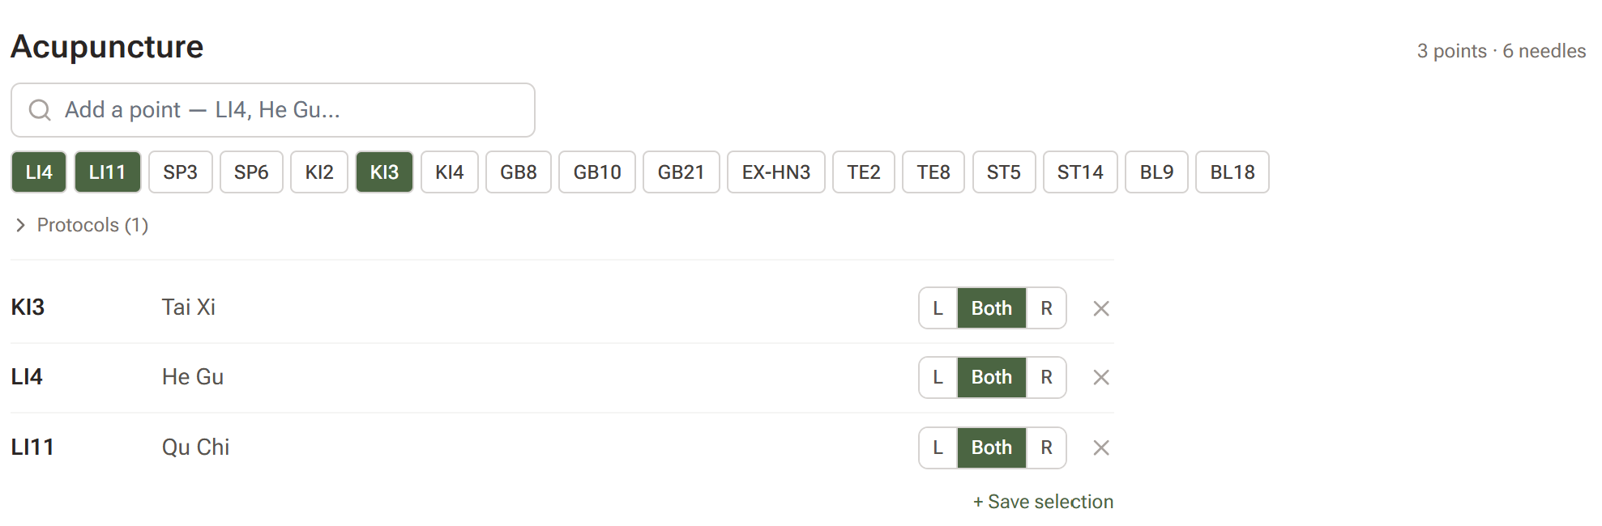
Task: Set LI11 to left side only
Action: pos(938,448)
